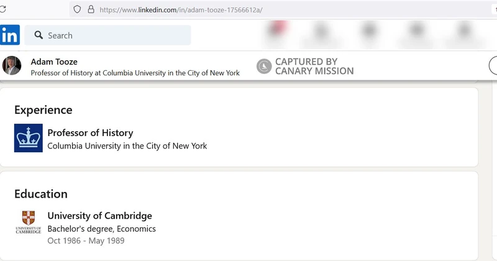Click the Bachelor's degree, Economics text
497x261 pixels.
point(101,229)
